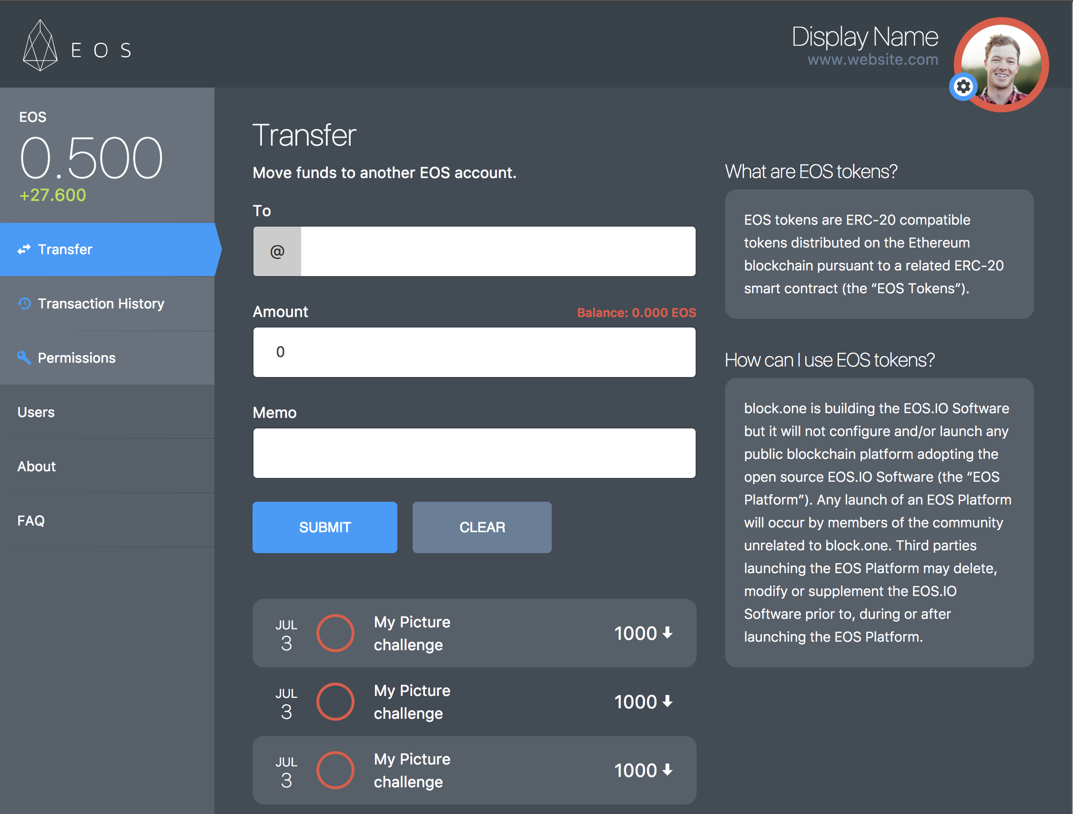The width and height of the screenshot is (1073, 814).
Task: Click into the Memo text field
Action: [474, 453]
